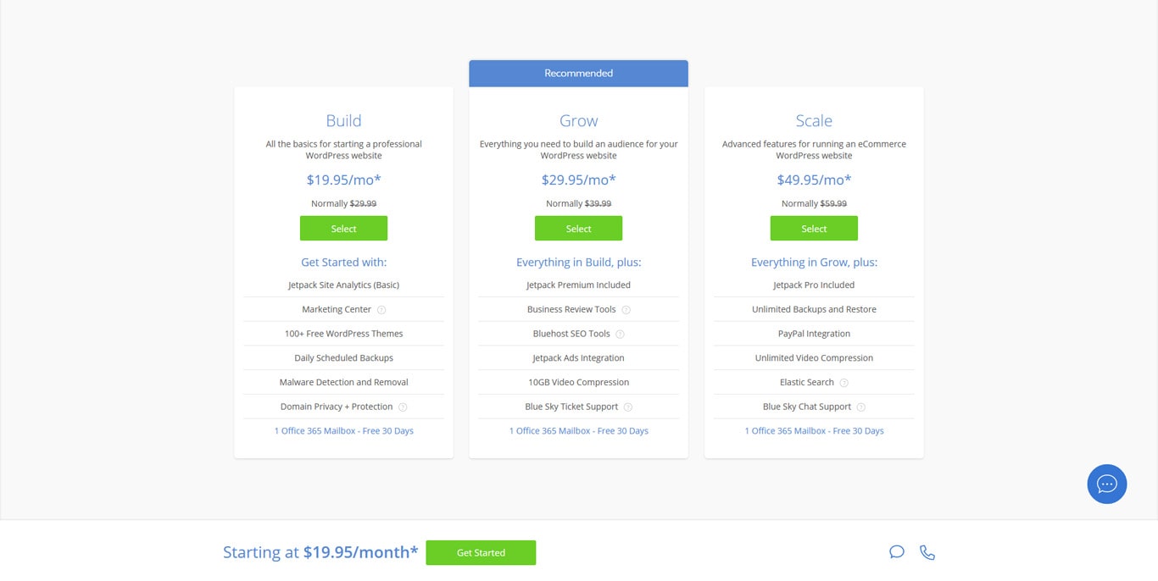Click the Grow plan title
1158x581 pixels.
pyautogui.click(x=578, y=121)
